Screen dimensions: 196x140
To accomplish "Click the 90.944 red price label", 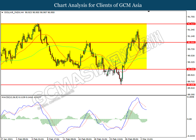I will (191, 42).
